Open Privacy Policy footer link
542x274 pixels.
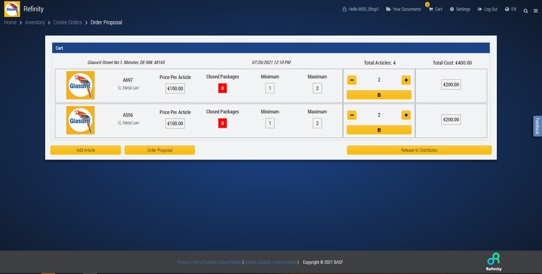pyautogui.click(x=210, y=262)
